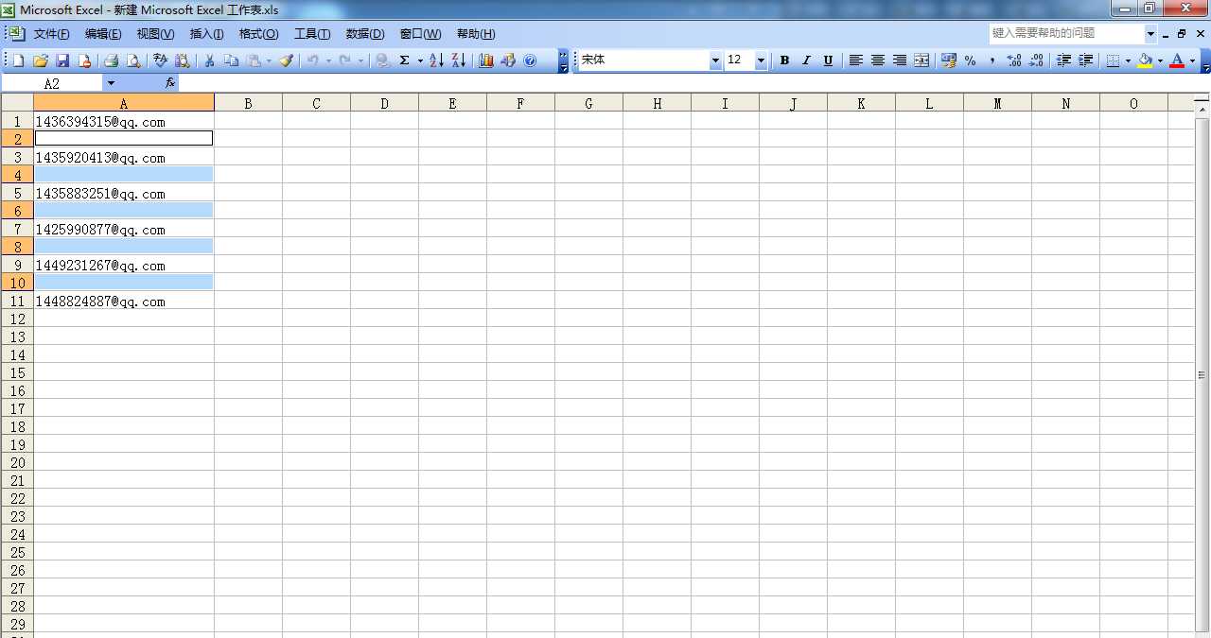Toggle italic formatting
Viewport: 1211px width, 638px height.
[x=806, y=60]
